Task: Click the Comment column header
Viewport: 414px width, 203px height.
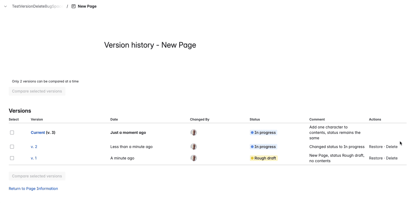Action: 317,119
